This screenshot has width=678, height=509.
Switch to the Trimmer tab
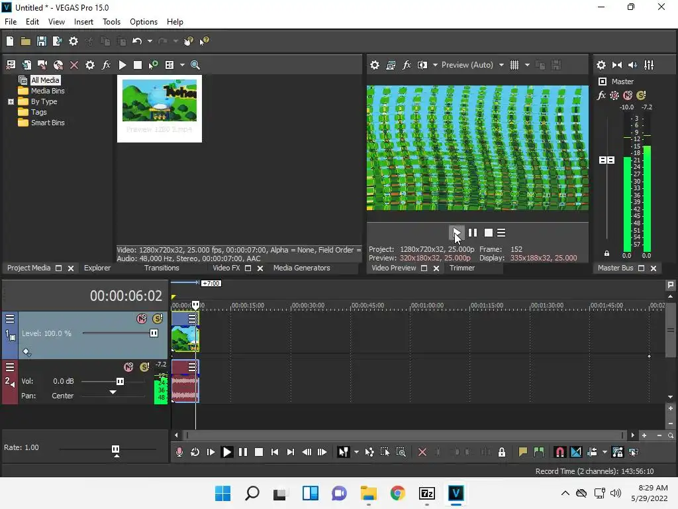click(461, 268)
